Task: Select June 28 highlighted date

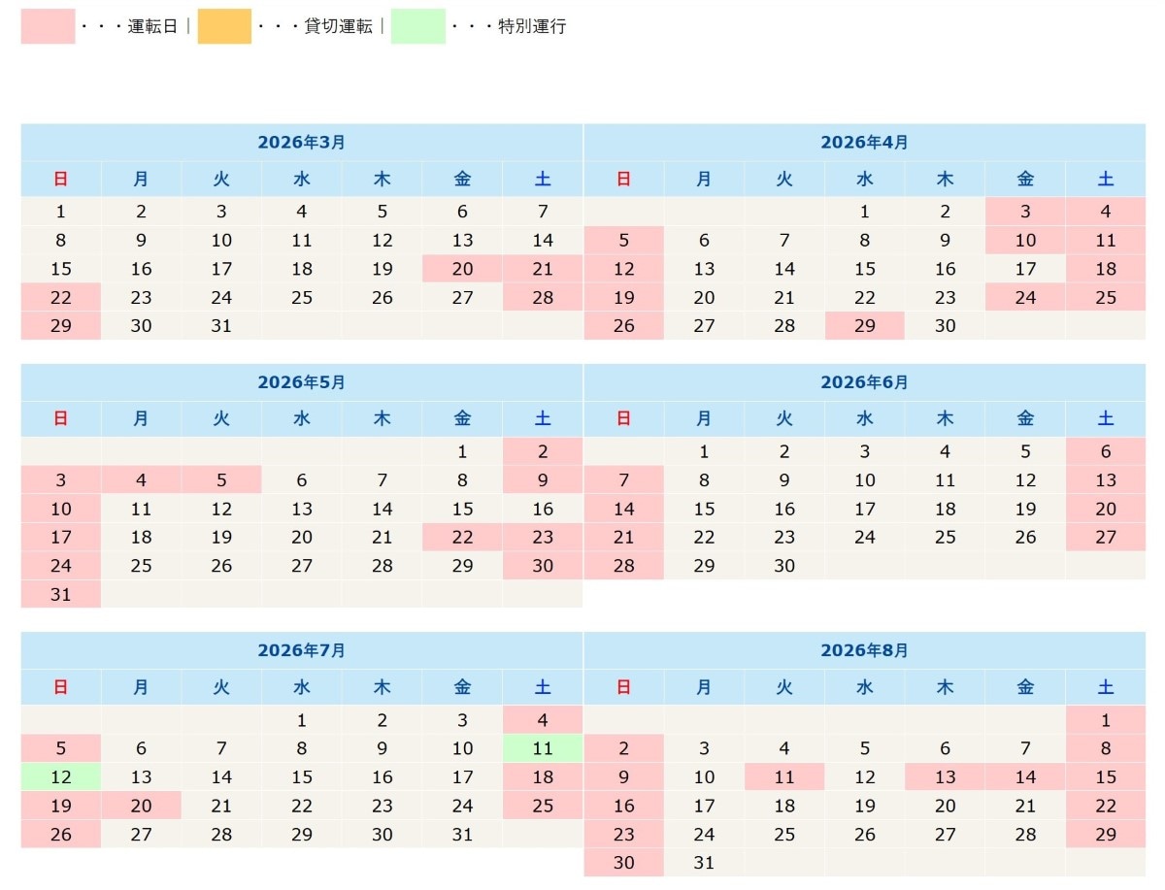Action: pyautogui.click(x=624, y=566)
